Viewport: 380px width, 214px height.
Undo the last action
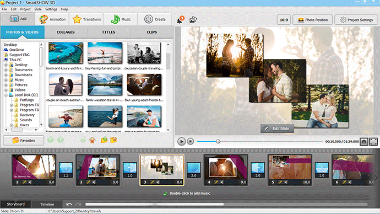[69, 204]
